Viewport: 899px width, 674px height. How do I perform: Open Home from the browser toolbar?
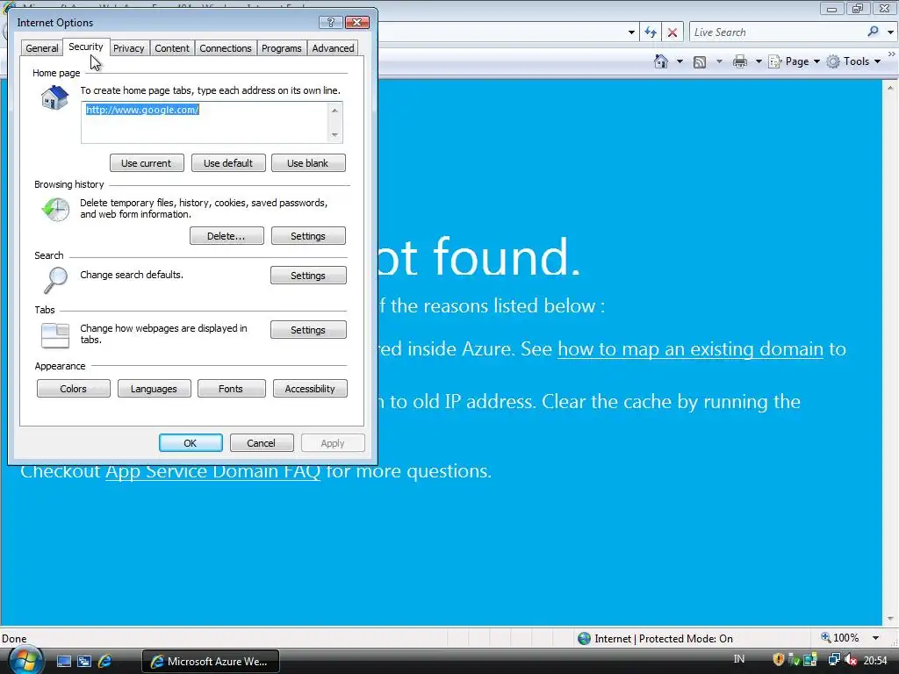click(x=661, y=61)
